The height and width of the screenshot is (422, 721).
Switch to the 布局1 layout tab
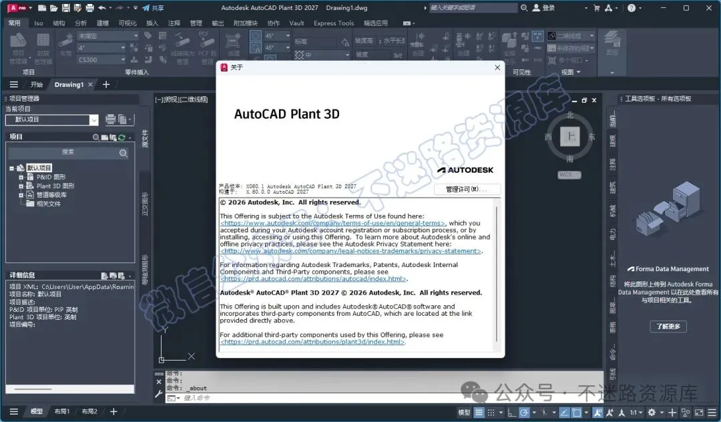[x=62, y=412]
